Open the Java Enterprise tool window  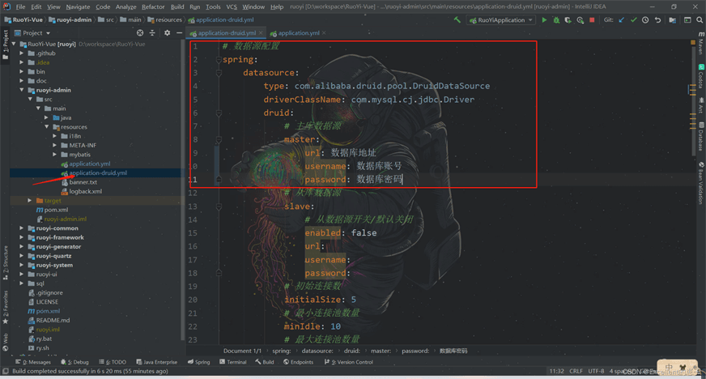pyautogui.click(x=157, y=362)
